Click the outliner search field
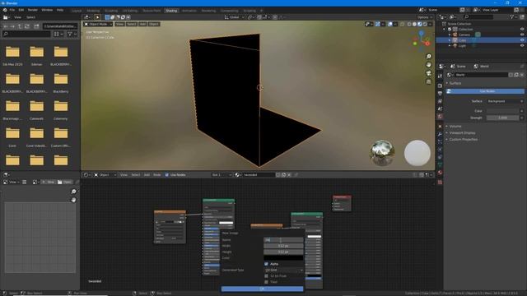 point(479,16)
